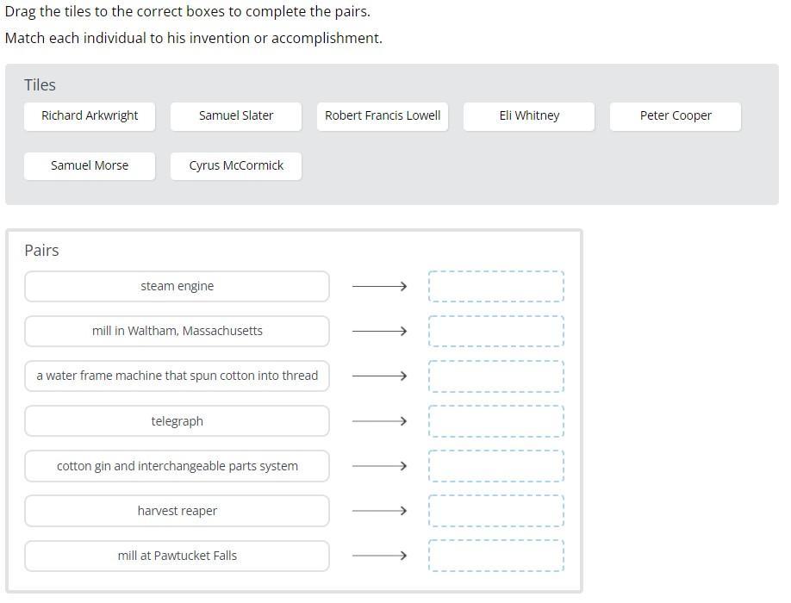The width and height of the screenshot is (791, 603).
Task: Click the Robert Francis Lowell tile
Action: point(383,115)
